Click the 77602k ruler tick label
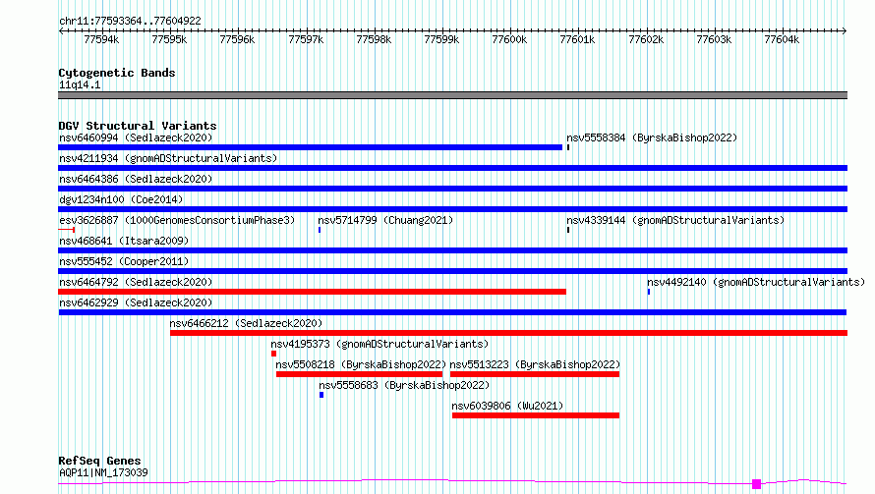 (646, 40)
